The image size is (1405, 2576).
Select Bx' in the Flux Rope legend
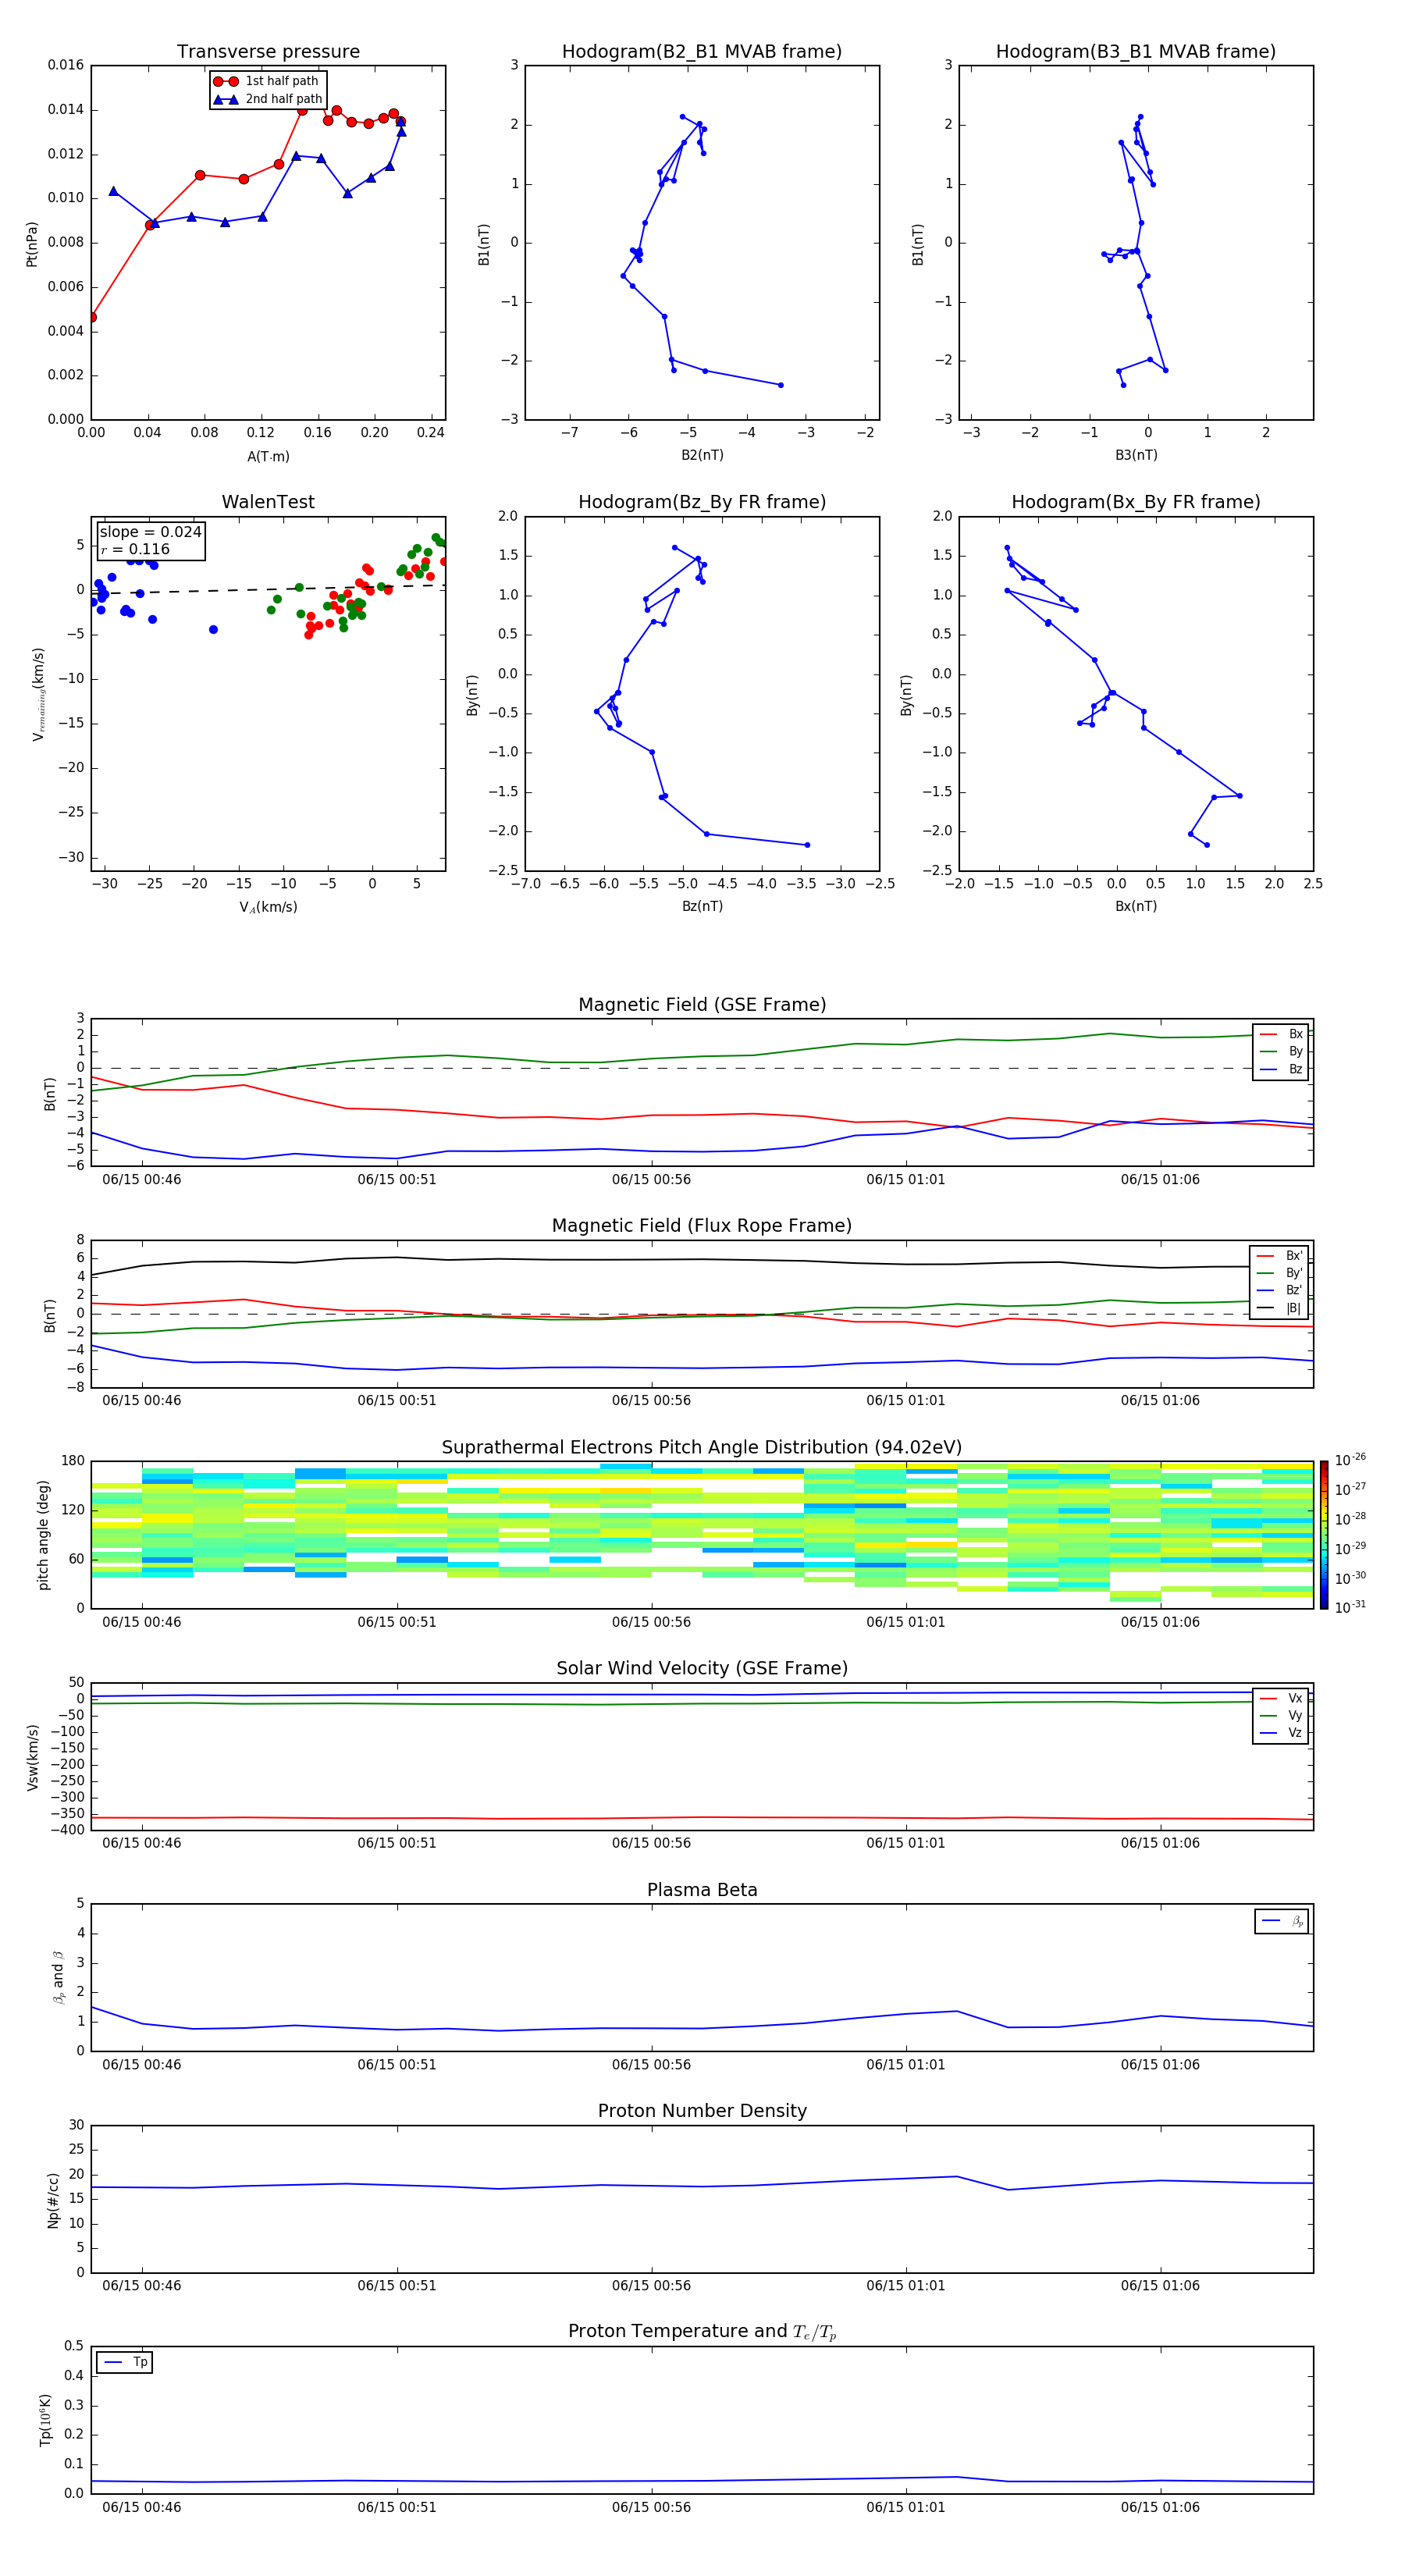click(1281, 1256)
